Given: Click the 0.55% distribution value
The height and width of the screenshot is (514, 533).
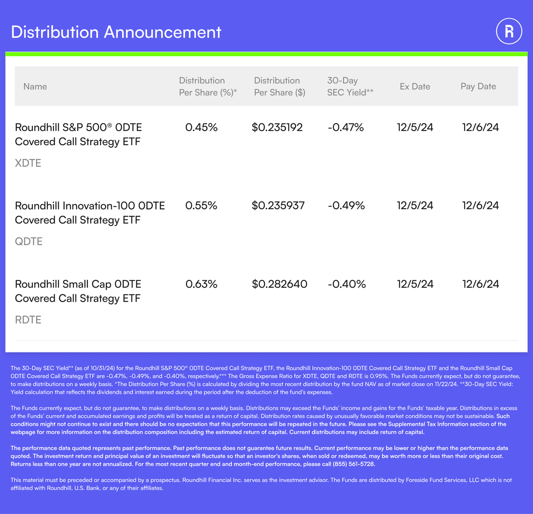Looking at the screenshot, I should (x=202, y=206).
